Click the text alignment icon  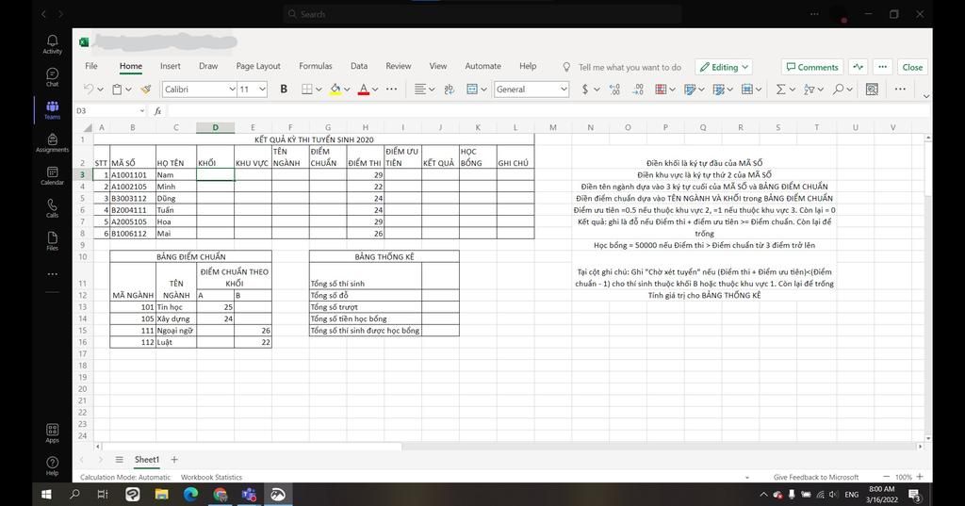pyautogui.click(x=419, y=90)
